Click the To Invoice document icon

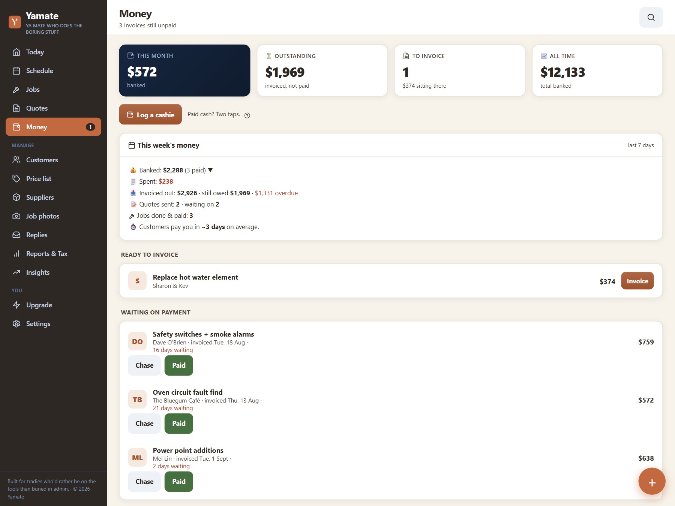[x=406, y=56]
